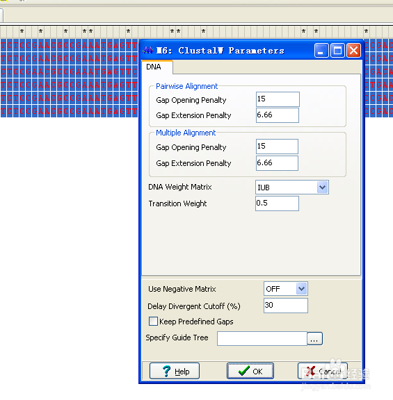Select the DNA tab
Viewport: 393px width, 400px height.
tap(157, 67)
